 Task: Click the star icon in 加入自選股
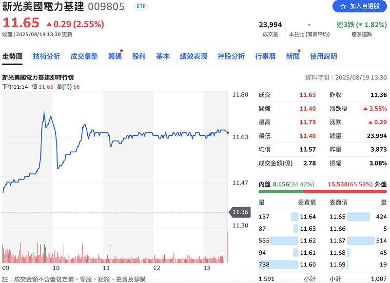tap(343, 6)
